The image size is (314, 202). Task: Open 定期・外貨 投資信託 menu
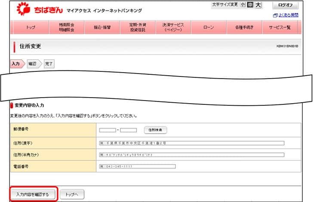click(138, 28)
